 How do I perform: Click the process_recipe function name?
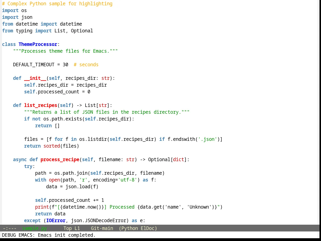click(60, 159)
